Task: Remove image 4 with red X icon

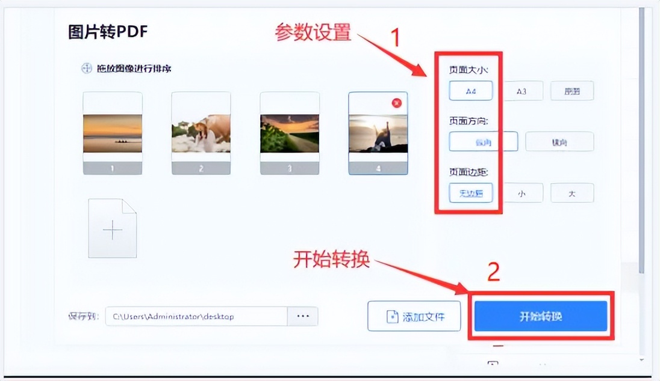Action: tap(396, 103)
